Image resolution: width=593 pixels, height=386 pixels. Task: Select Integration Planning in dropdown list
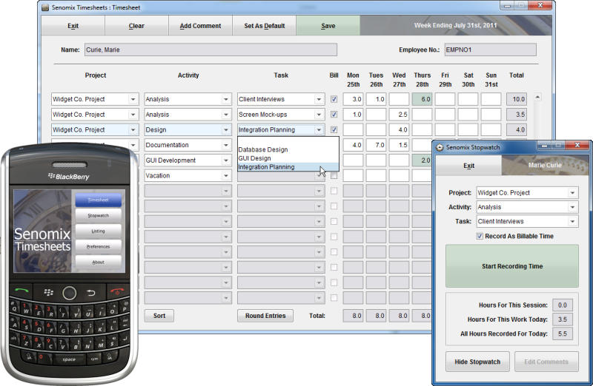(x=288, y=167)
